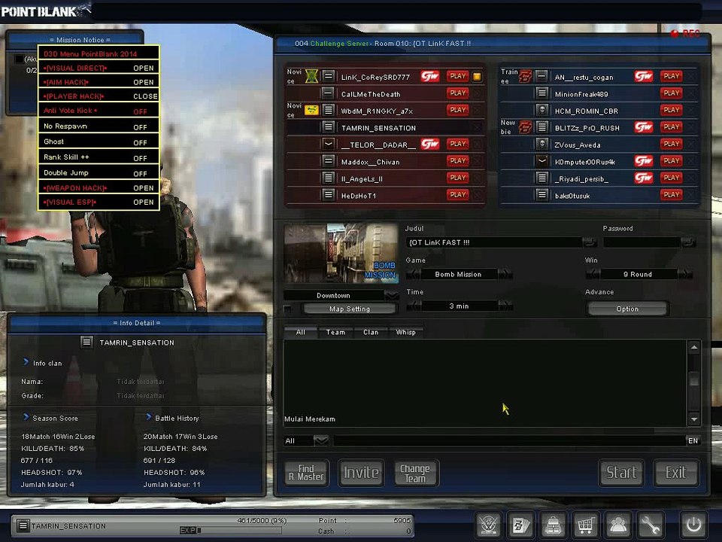Open the community friends icon
The width and height of the screenshot is (722, 542).
pyautogui.click(x=618, y=525)
